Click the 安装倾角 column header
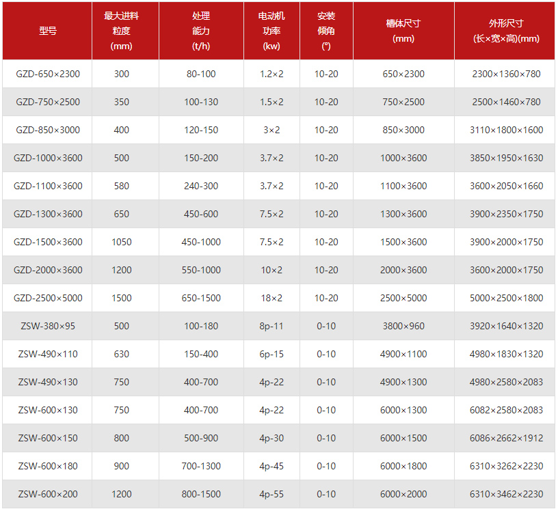This screenshot has height=509, width=558. [326, 31]
